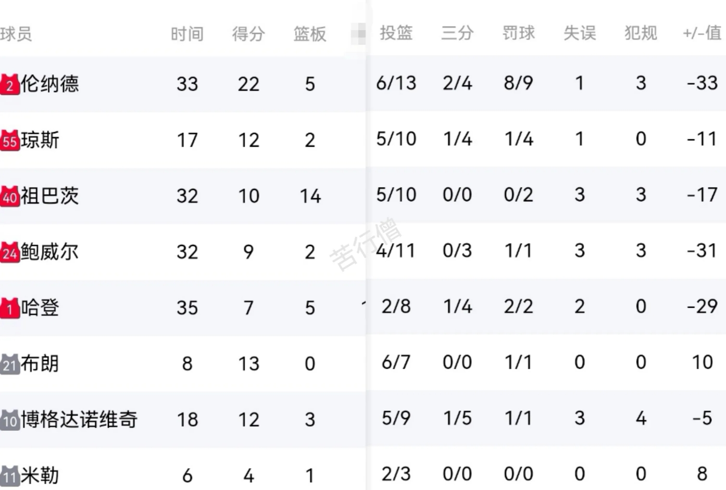
Task: Click the red number 40 jersey icon
Action: (9, 197)
